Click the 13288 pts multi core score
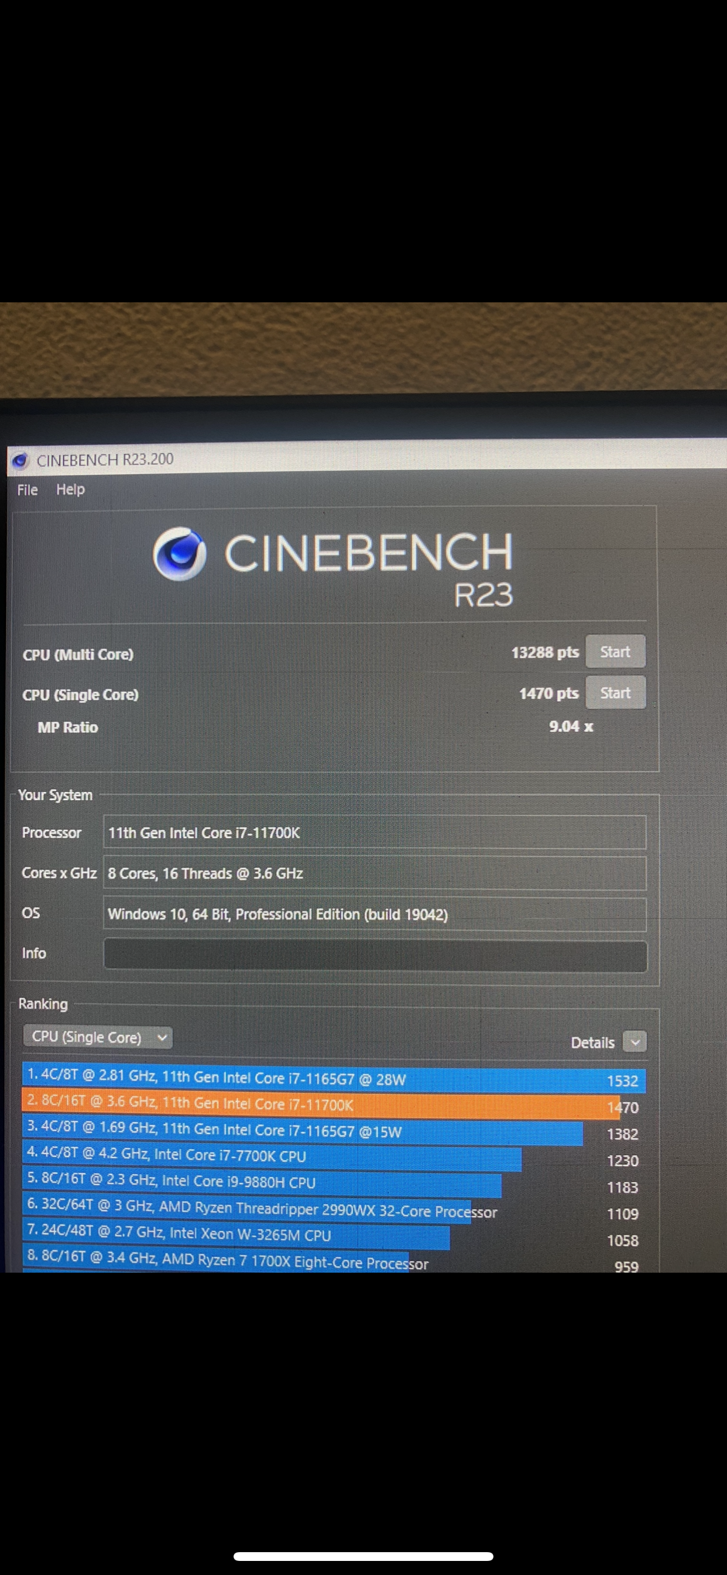 coord(545,652)
